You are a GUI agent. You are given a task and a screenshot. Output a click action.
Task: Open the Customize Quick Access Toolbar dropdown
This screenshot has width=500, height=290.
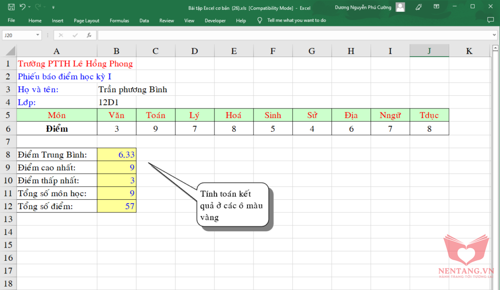pyautogui.click(x=53, y=7)
